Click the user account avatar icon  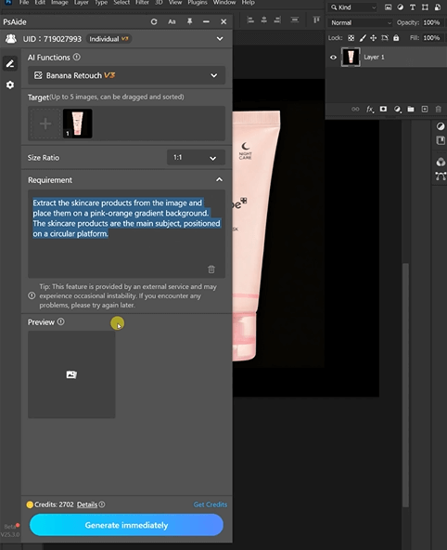11,39
